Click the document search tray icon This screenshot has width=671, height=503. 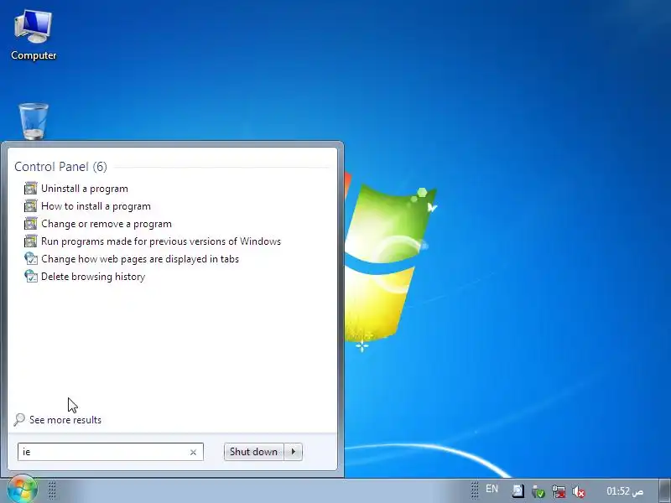pyautogui.click(x=518, y=491)
